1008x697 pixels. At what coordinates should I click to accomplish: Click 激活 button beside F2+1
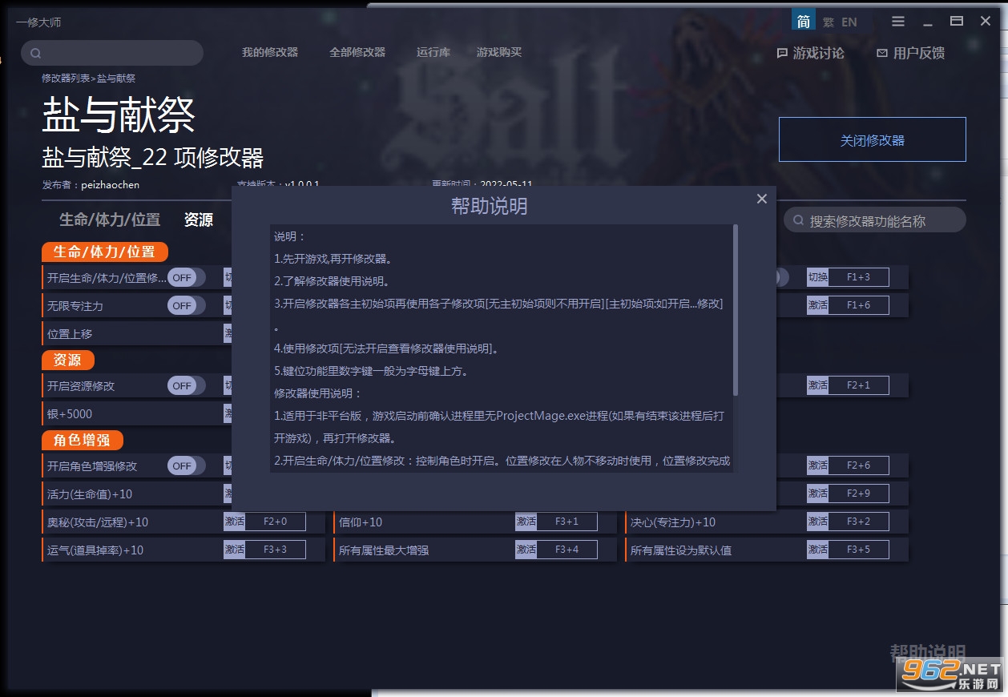point(818,385)
